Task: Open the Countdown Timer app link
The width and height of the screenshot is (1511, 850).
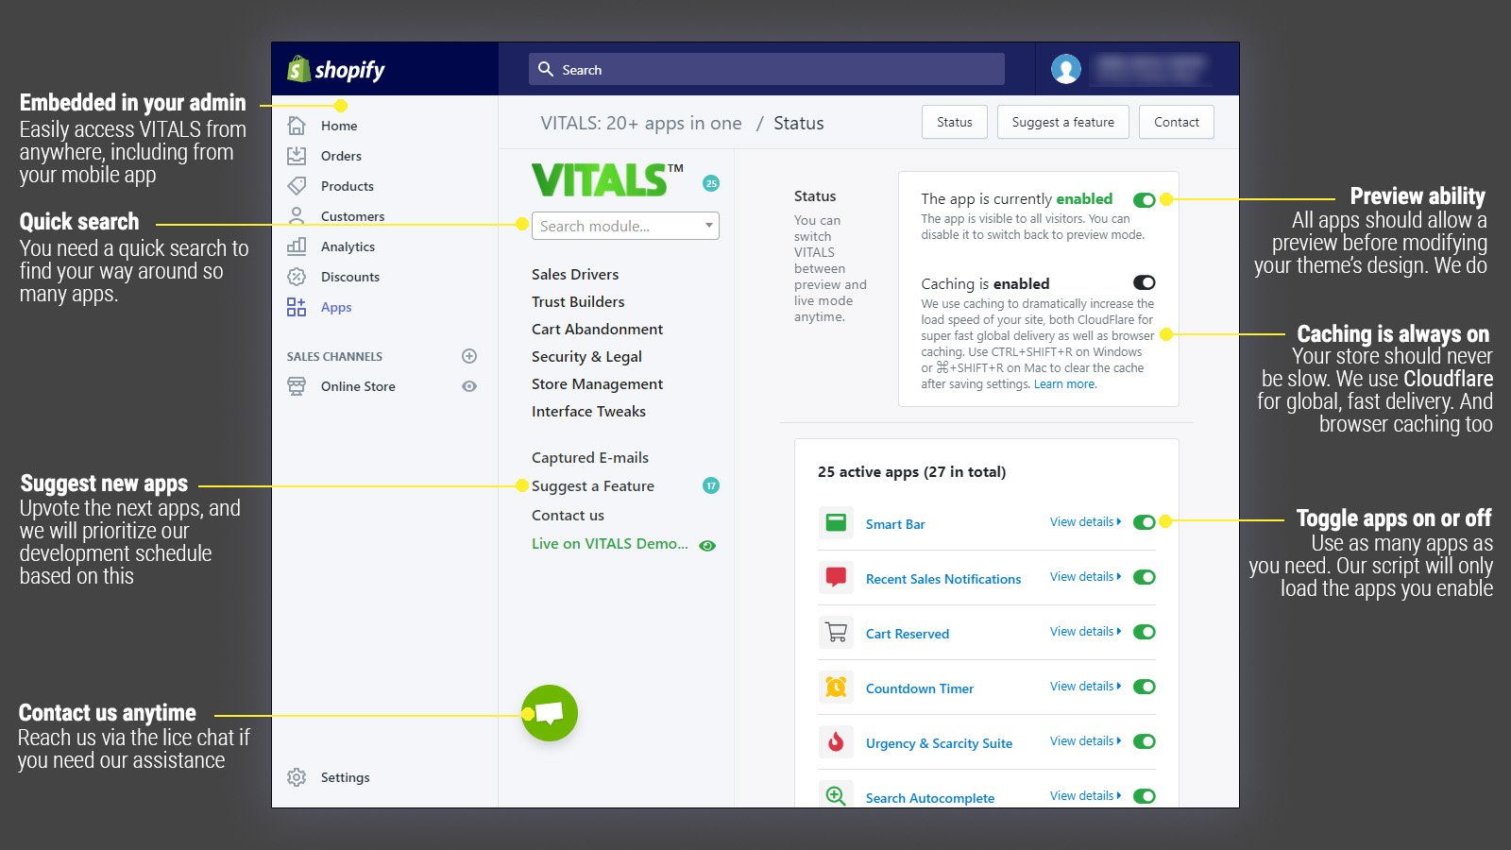Action: click(920, 688)
